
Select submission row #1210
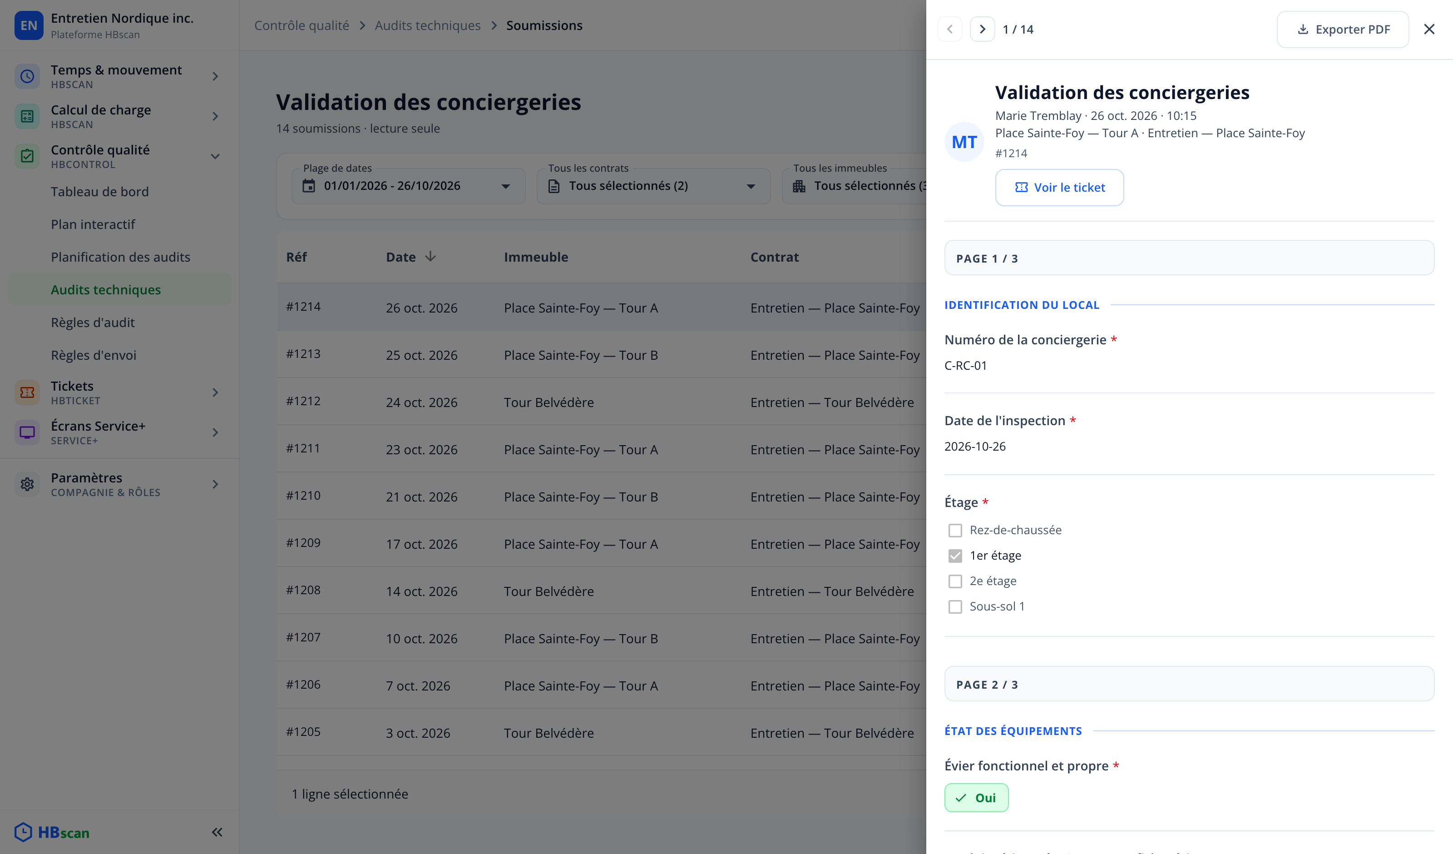[x=601, y=496]
